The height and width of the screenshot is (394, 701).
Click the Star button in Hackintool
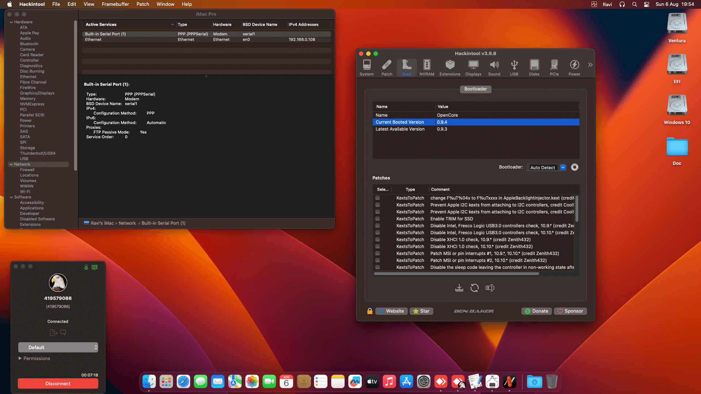421,311
